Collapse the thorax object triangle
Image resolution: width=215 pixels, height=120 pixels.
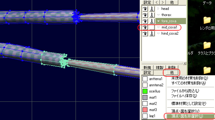pyautogui.click(x=159, y=15)
